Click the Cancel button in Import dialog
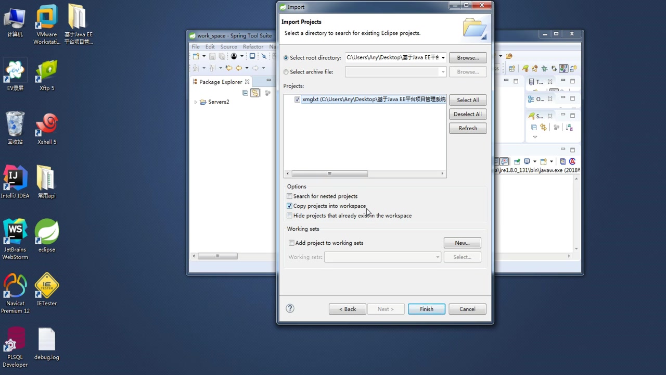 [467, 309]
